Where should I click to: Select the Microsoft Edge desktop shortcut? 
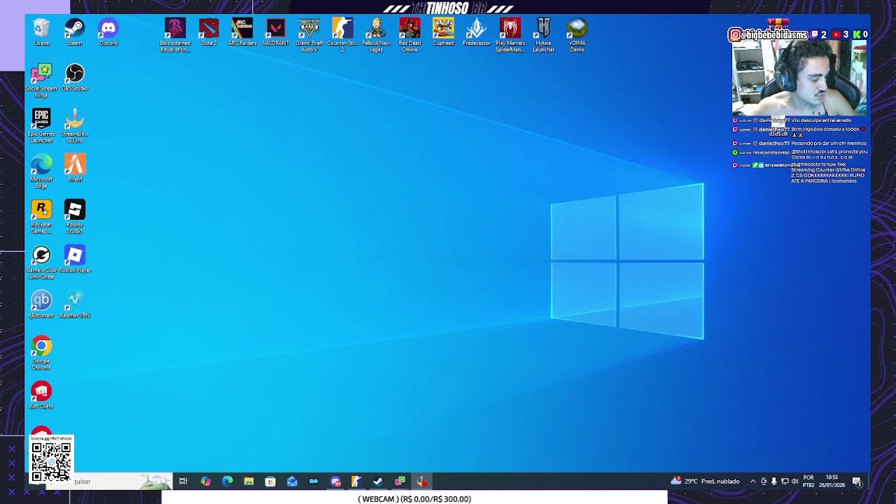[x=41, y=171]
